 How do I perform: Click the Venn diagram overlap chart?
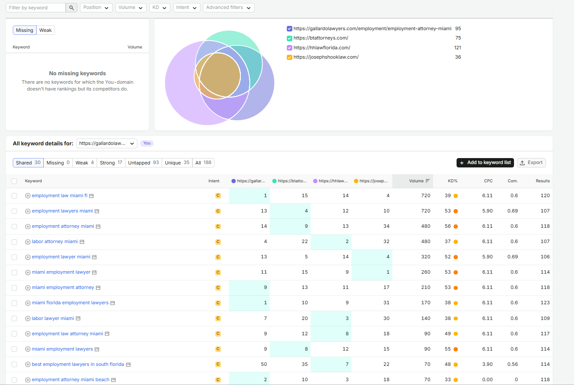(220, 78)
